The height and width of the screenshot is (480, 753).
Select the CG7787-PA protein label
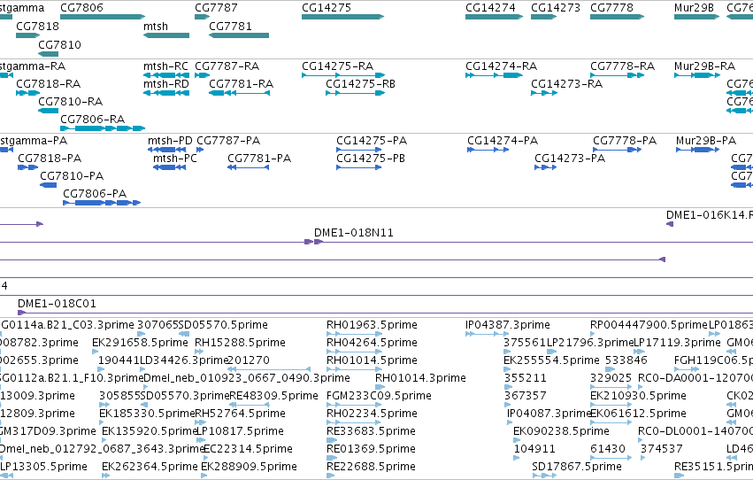tap(228, 141)
